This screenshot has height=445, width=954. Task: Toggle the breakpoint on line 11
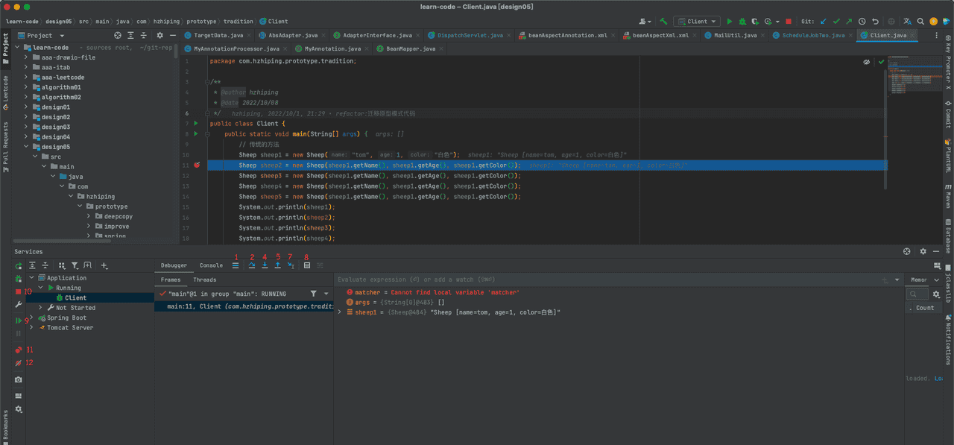coord(197,165)
